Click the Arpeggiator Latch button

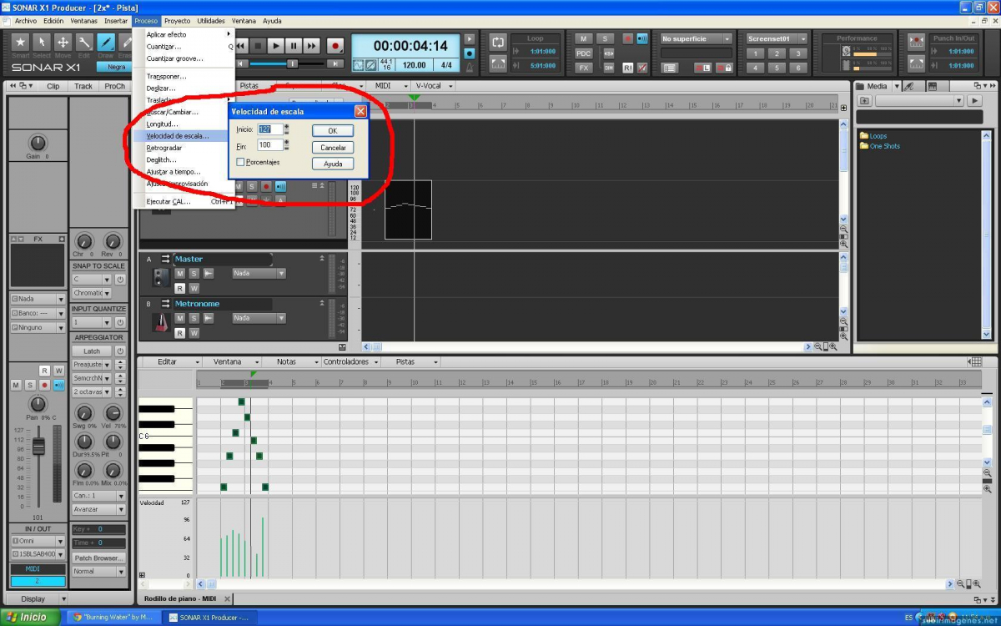coord(92,351)
